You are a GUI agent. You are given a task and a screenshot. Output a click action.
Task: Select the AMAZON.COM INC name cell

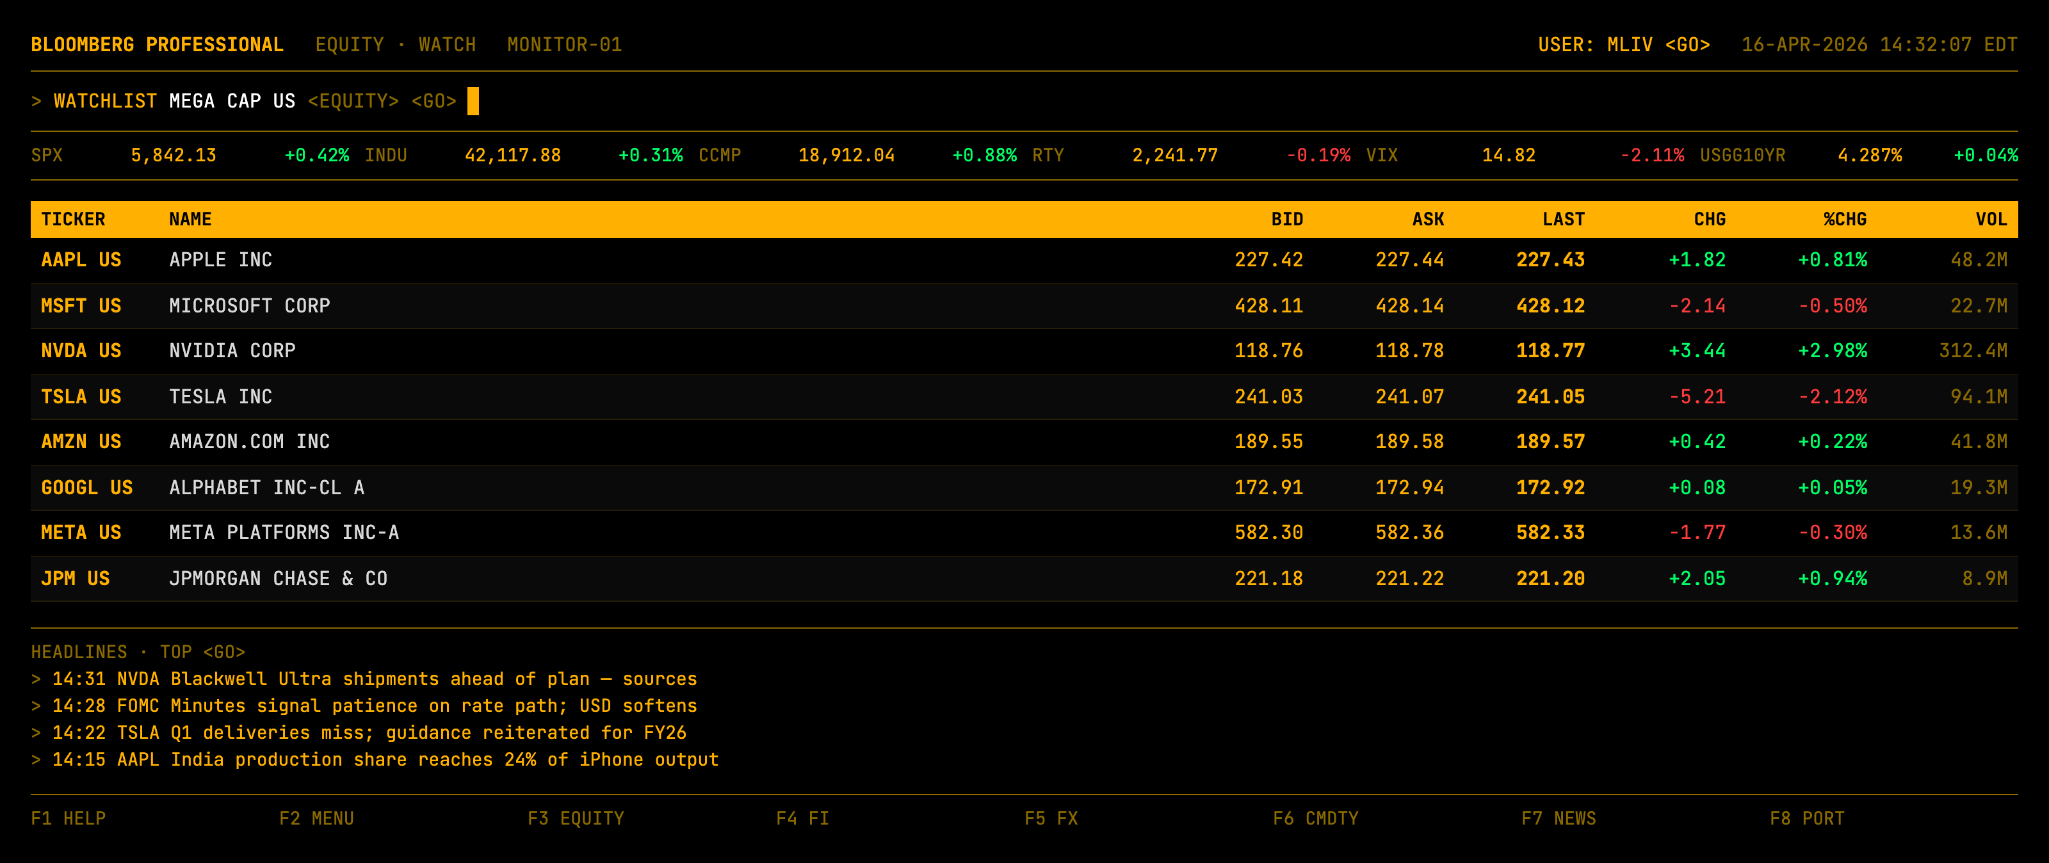coord(250,442)
